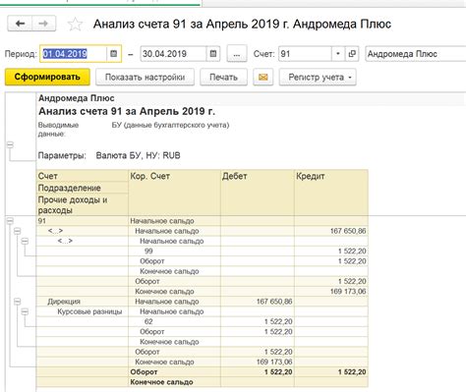Collapse the report header group
This screenshot has height=392, width=466.
coord(10,144)
